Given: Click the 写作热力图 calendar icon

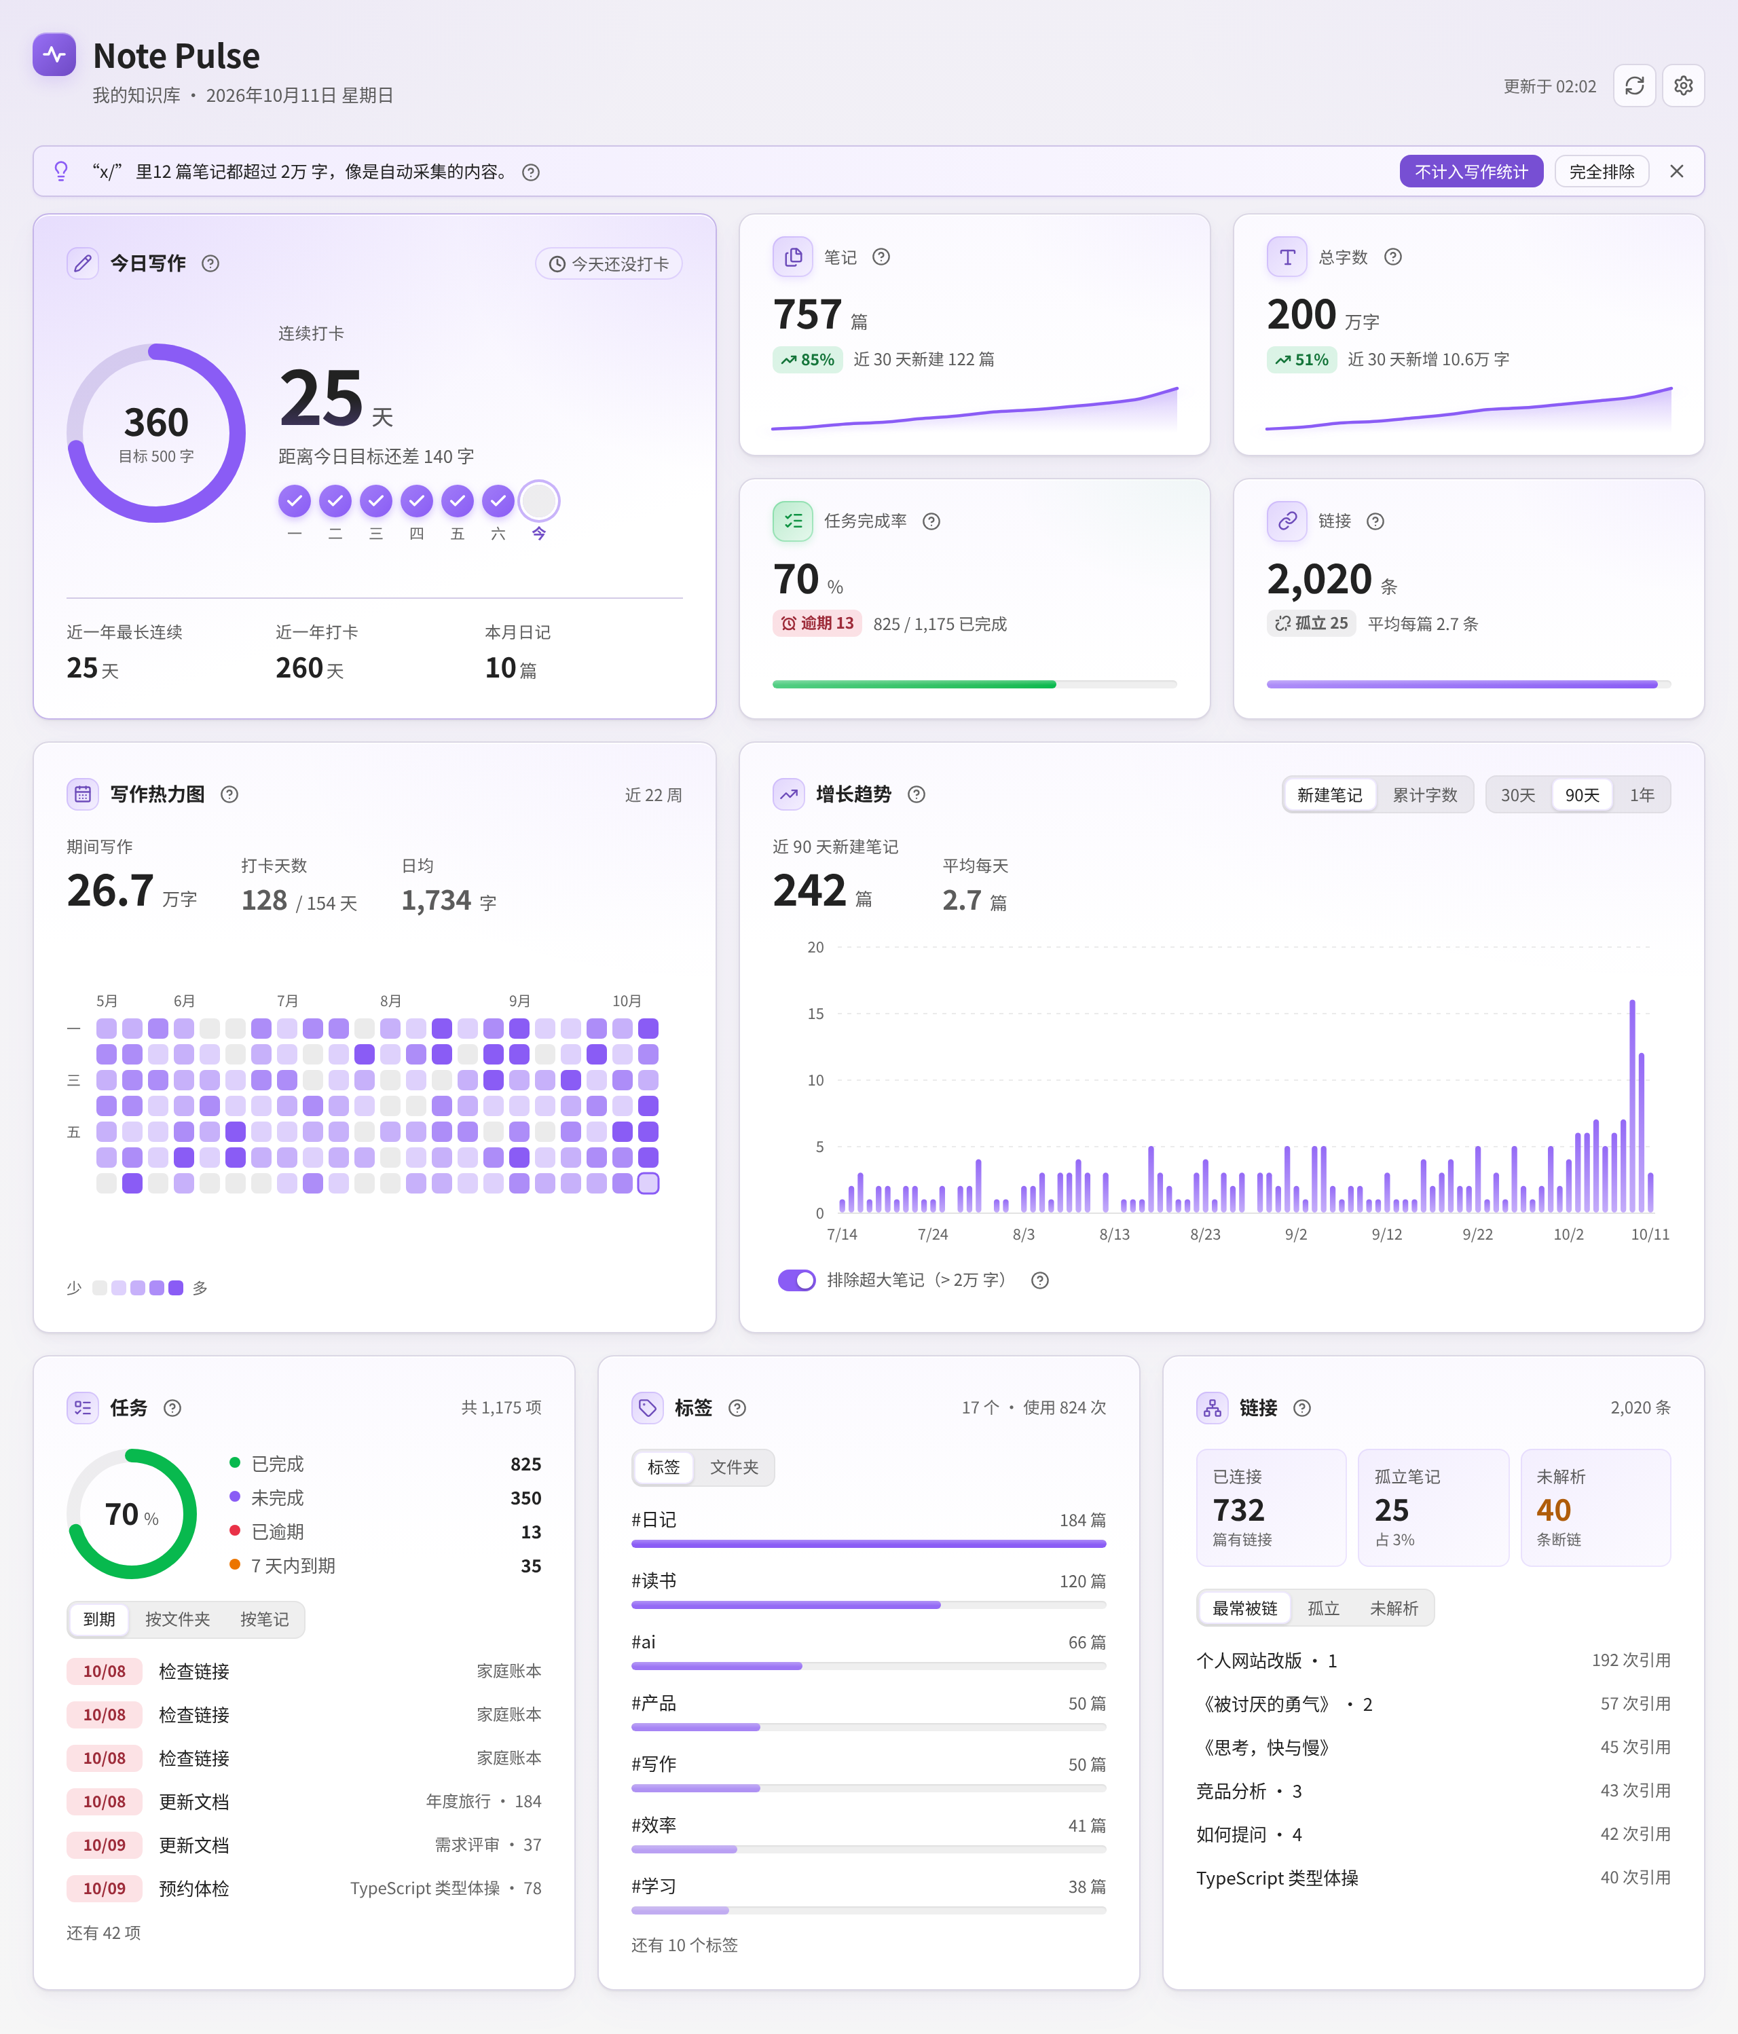Looking at the screenshot, I should [x=82, y=794].
